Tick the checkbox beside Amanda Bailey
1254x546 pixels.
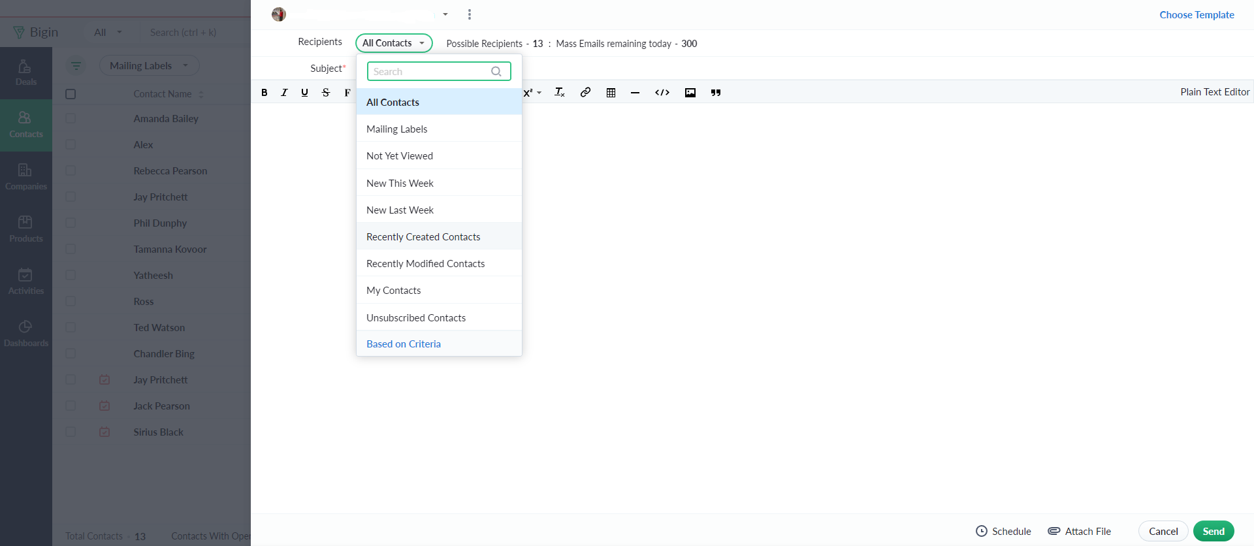click(71, 119)
